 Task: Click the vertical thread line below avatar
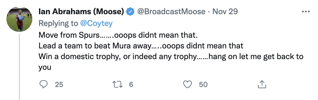point(19,67)
